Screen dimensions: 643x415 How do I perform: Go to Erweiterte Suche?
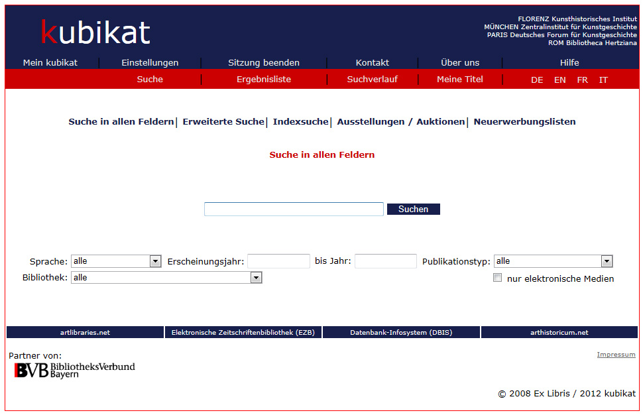click(x=223, y=122)
